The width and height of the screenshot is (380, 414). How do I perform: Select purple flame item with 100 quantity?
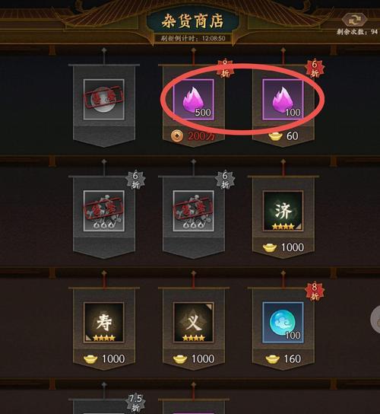coord(283,100)
